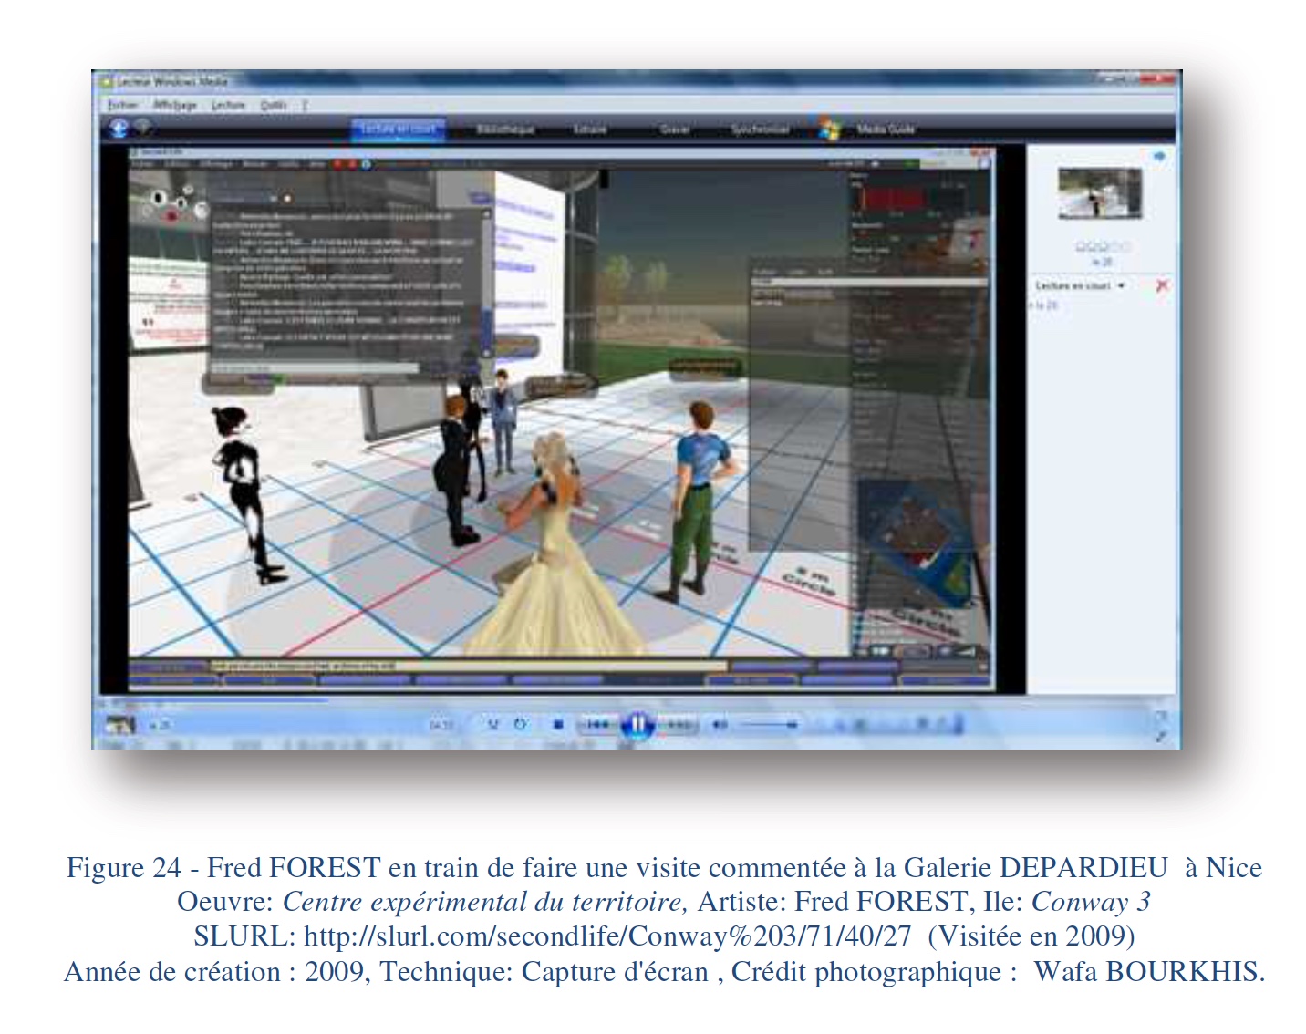Switch to the Graver tab
The width and height of the screenshot is (1306, 1034).
click(x=675, y=129)
